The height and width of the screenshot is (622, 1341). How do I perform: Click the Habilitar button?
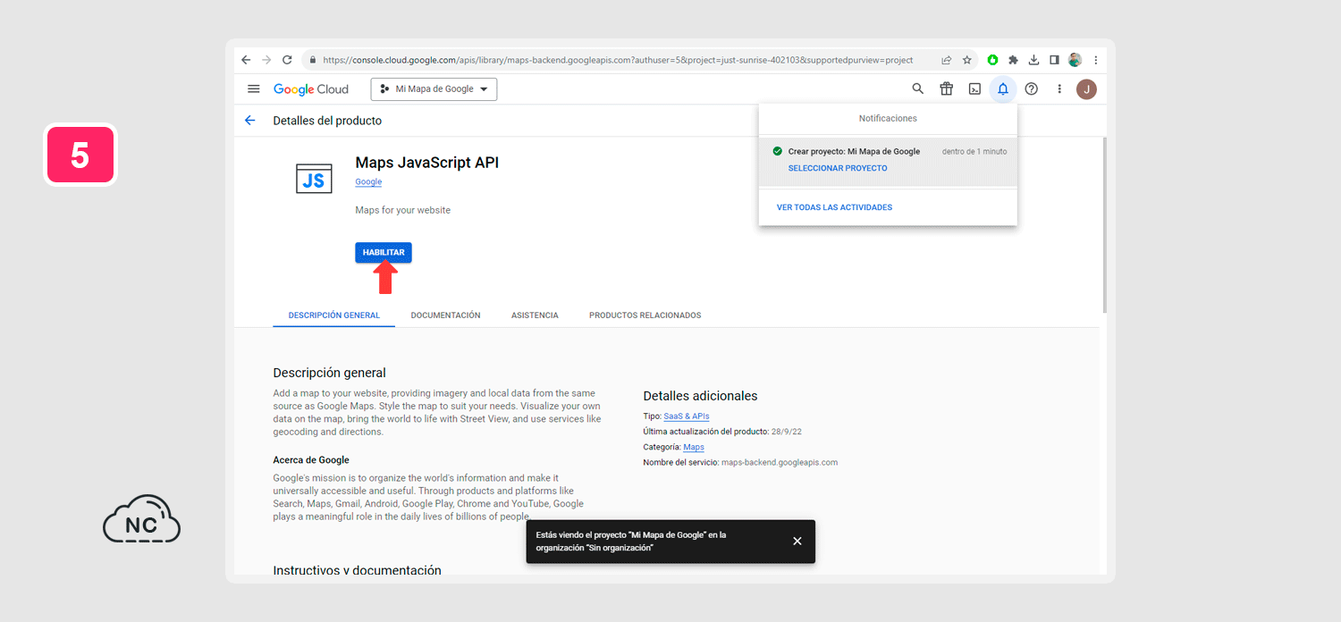point(384,253)
